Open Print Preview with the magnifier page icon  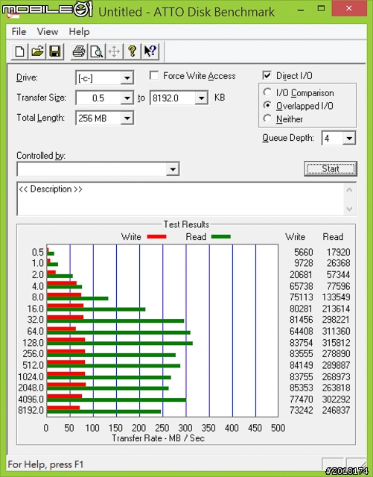[97, 51]
